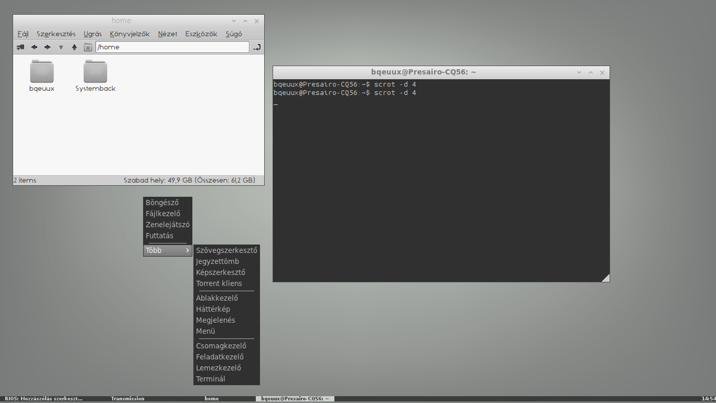Open Terminál from the submenu
The width and height of the screenshot is (716, 403).
(x=226, y=379)
